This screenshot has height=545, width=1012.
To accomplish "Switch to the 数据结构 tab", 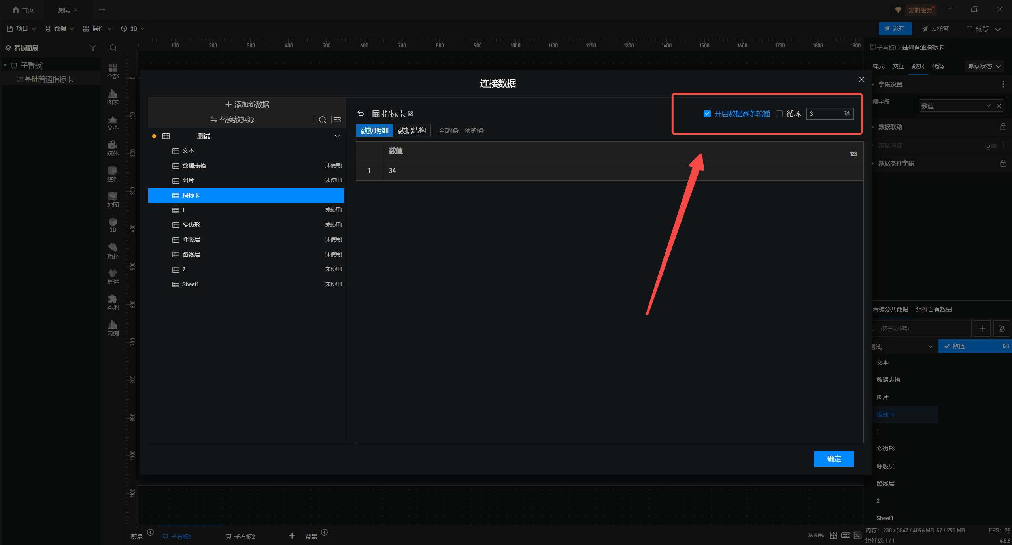I will 412,131.
